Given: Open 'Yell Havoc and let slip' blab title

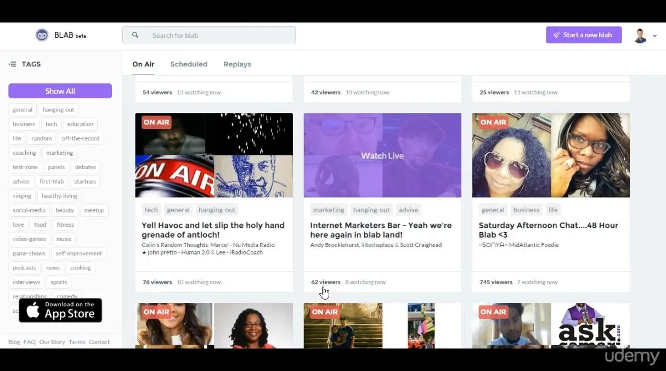Looking at the screenshot, I should [x=213, y=230].
